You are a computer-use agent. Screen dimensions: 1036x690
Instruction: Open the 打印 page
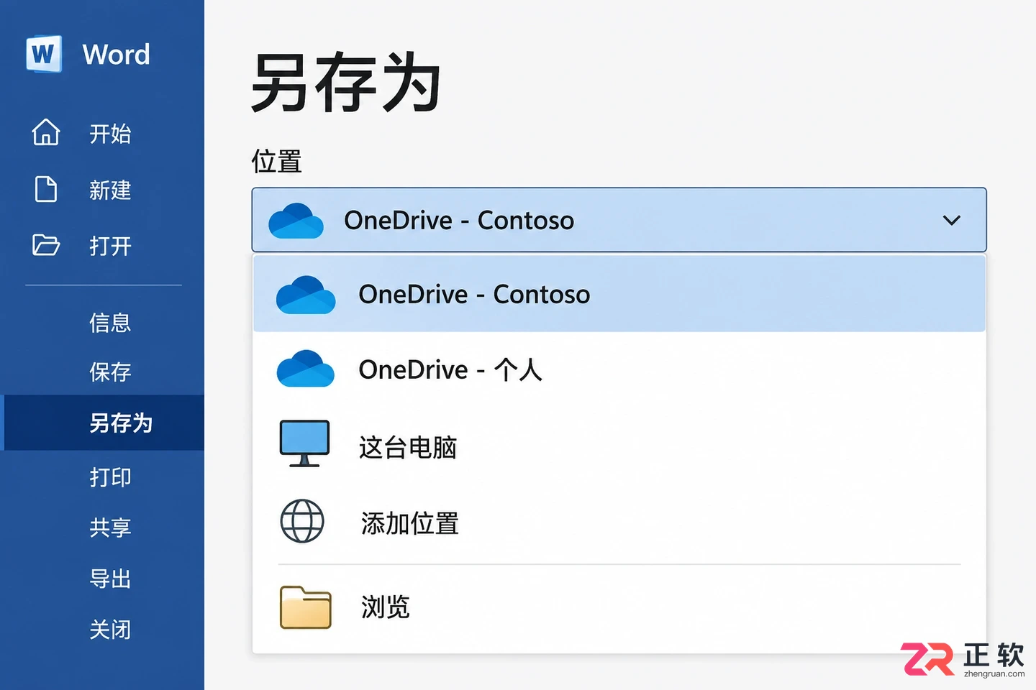click(x=110, y=477)
